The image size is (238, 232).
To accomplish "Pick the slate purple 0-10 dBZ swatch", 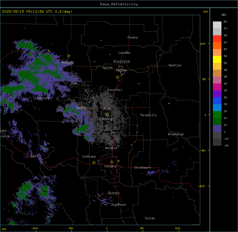I will coord(217,128).
